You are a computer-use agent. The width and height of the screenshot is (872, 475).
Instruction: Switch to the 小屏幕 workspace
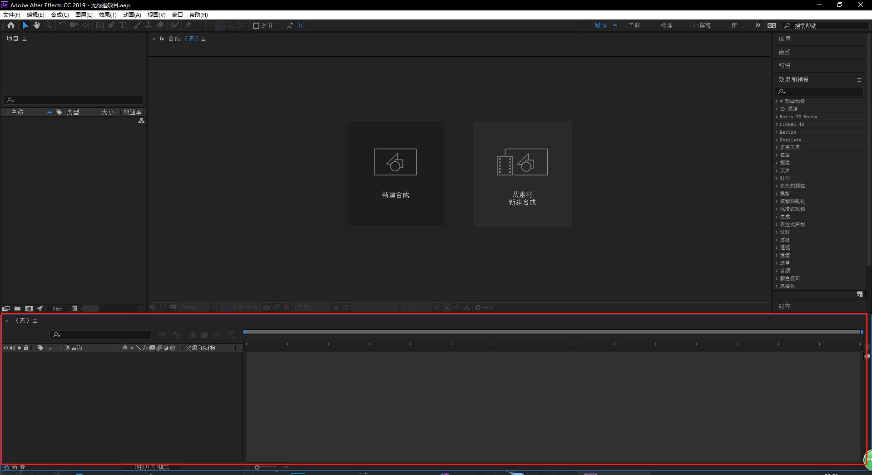click(x=702, y=26)
